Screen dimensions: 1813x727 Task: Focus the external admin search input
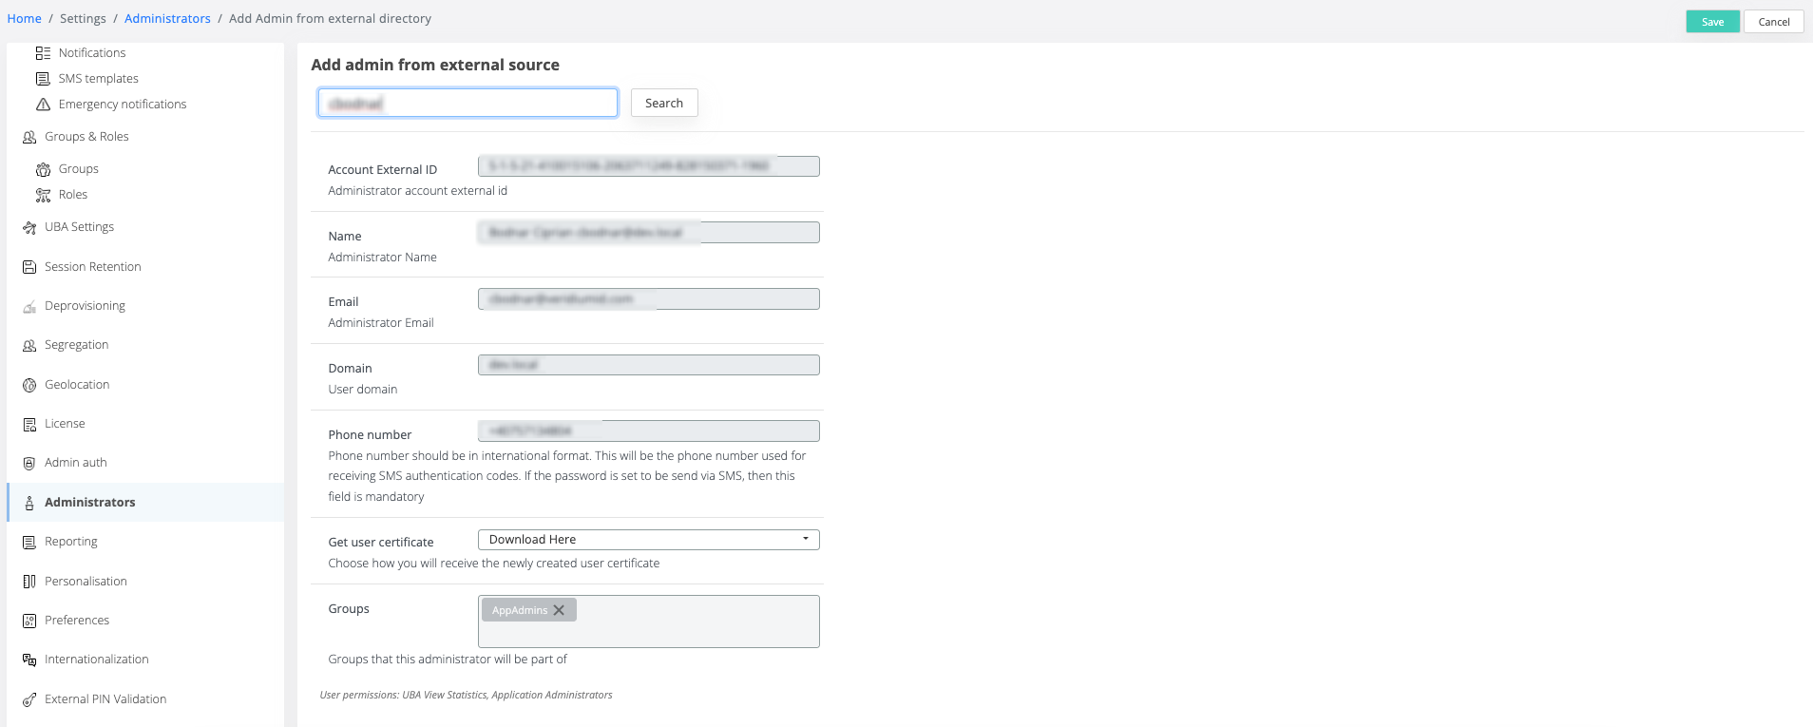pyautogui.click(x=468, y=103)
